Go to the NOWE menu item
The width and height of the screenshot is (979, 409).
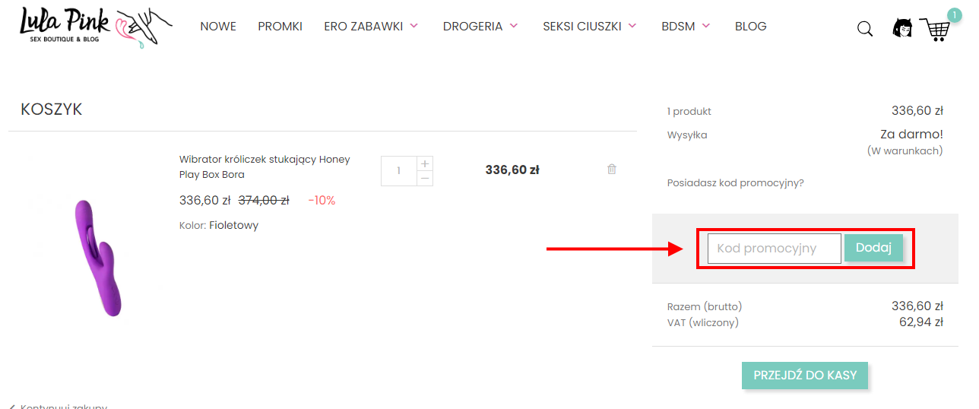(x=218, y=26)
